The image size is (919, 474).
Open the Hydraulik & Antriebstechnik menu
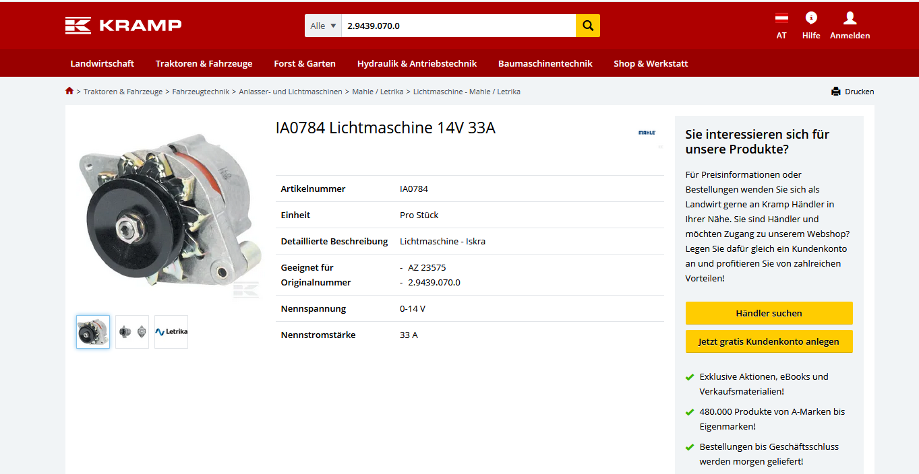[417, 63]
